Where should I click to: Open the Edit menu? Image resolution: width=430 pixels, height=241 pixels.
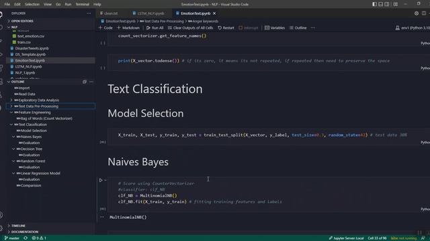tap(17, 4)
